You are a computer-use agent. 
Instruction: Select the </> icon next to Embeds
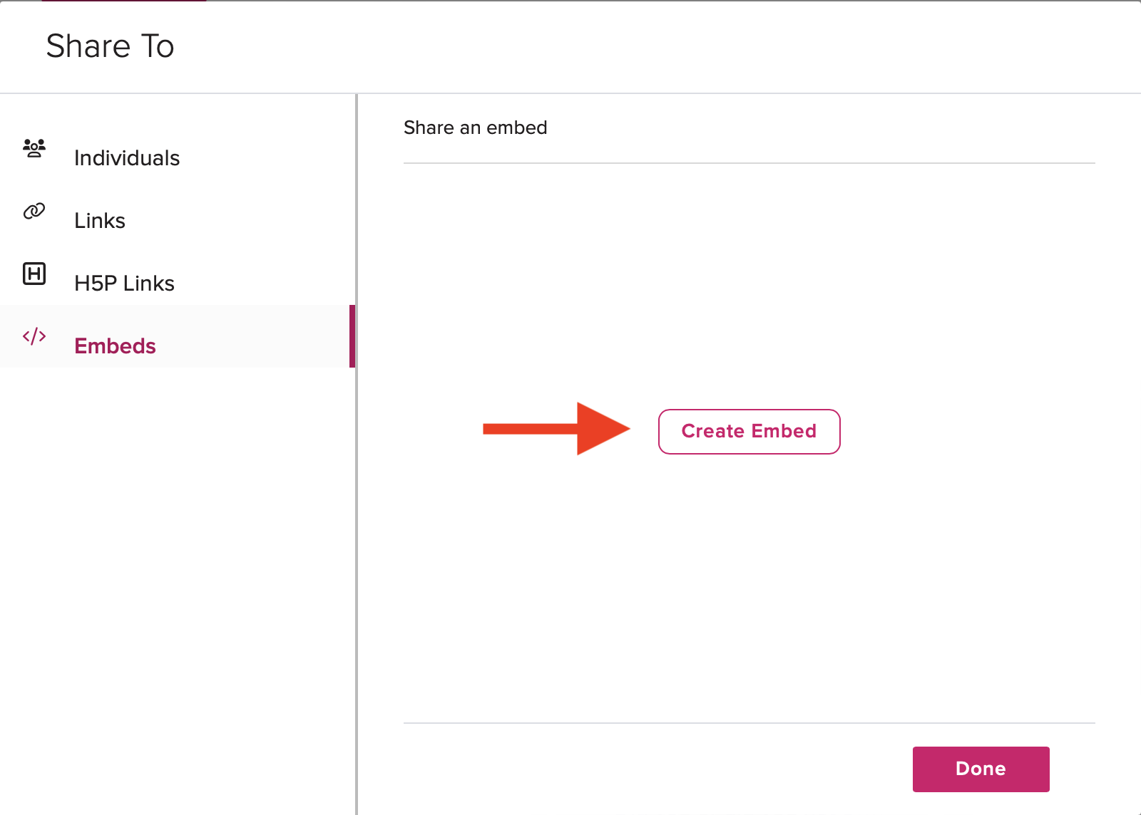click(x=34, y=337)
